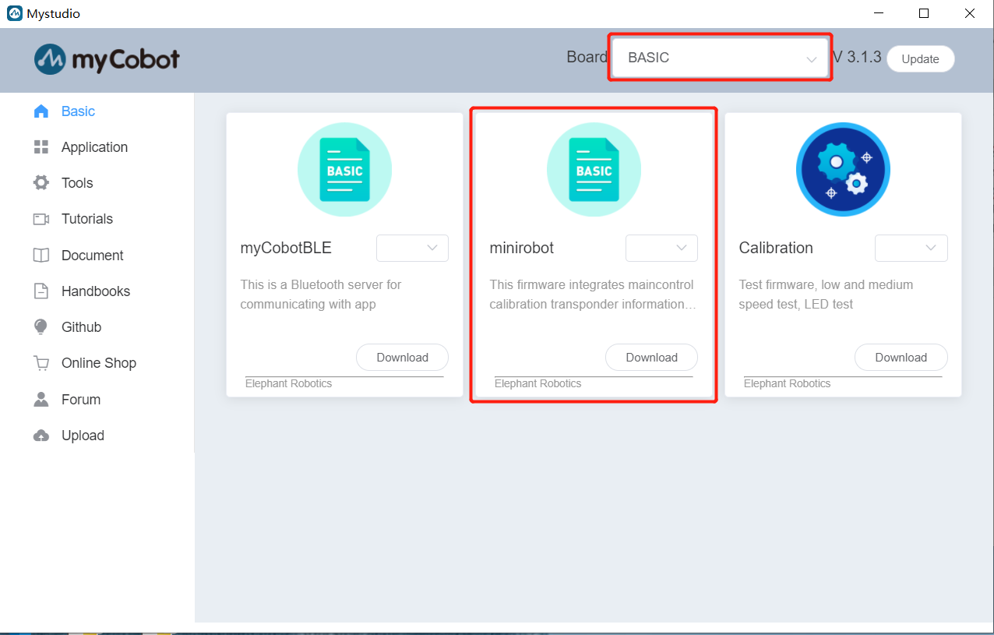Click the myCobotBLE BASIC firmware icon

[344, 169]
